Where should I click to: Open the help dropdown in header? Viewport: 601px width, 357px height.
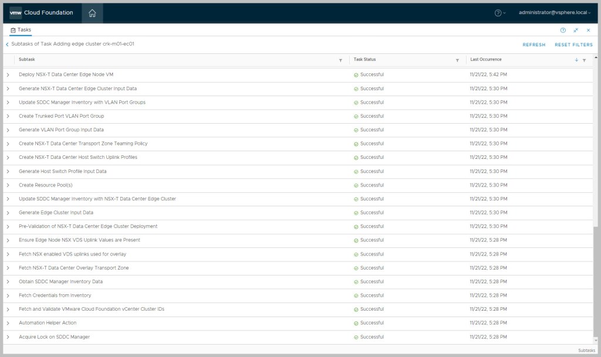coord(500,13)
